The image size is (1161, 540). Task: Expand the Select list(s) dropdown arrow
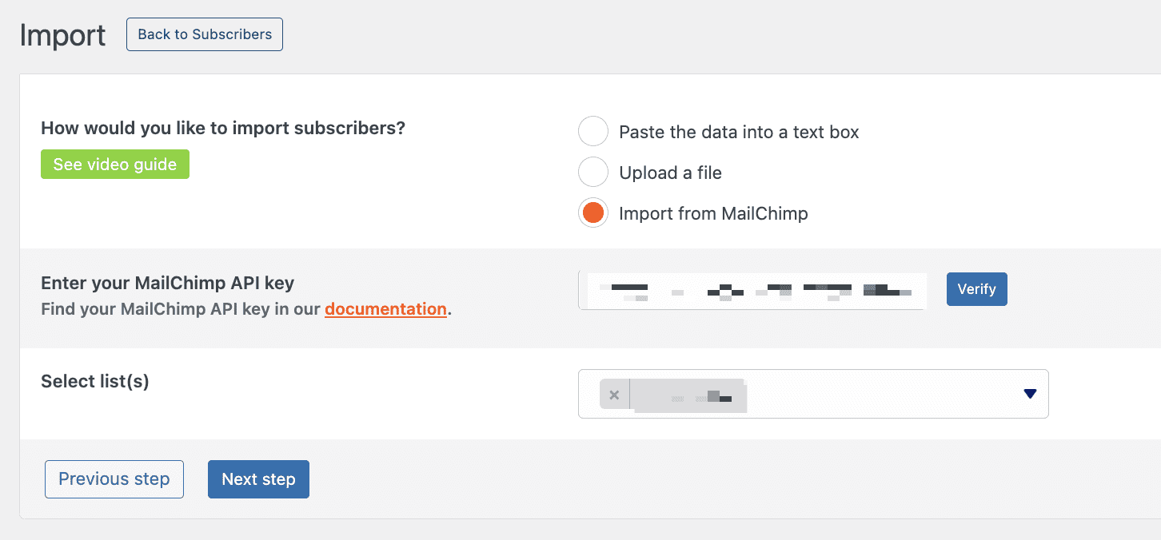(1030, 394)
